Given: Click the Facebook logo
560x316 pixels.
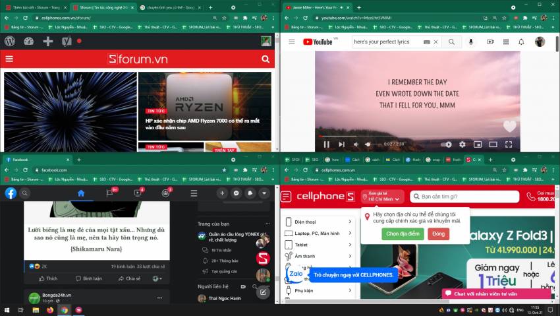Looking at the screenshot, I should pos(11,193).
